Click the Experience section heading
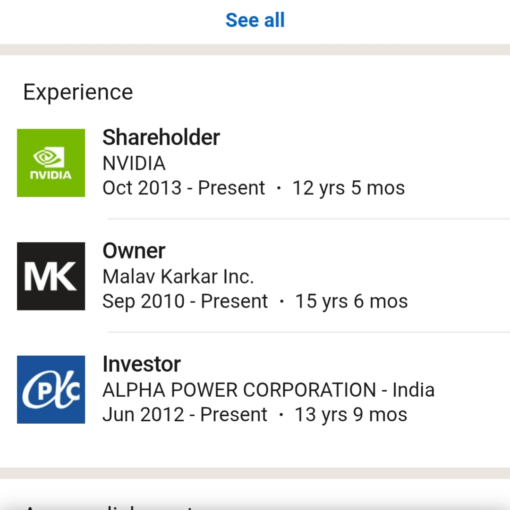Image resolution: width=510 pixels, height=510 pixels. coord(78,92)
